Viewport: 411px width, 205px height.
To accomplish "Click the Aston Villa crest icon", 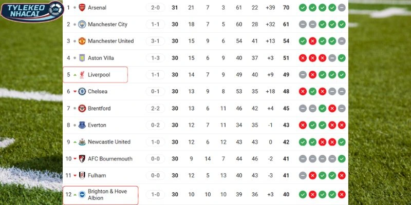I will 82,58.
